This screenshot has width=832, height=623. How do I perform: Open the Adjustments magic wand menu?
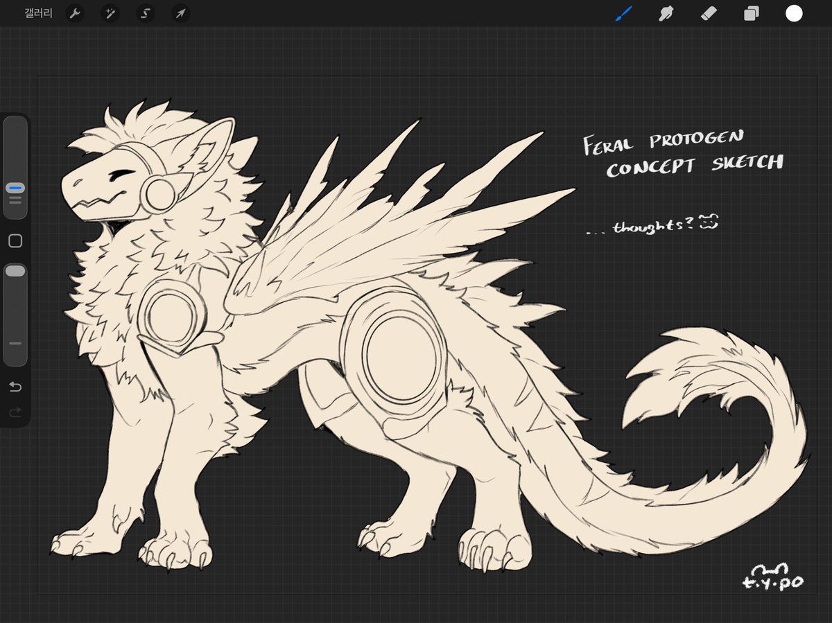click(110, 13)
